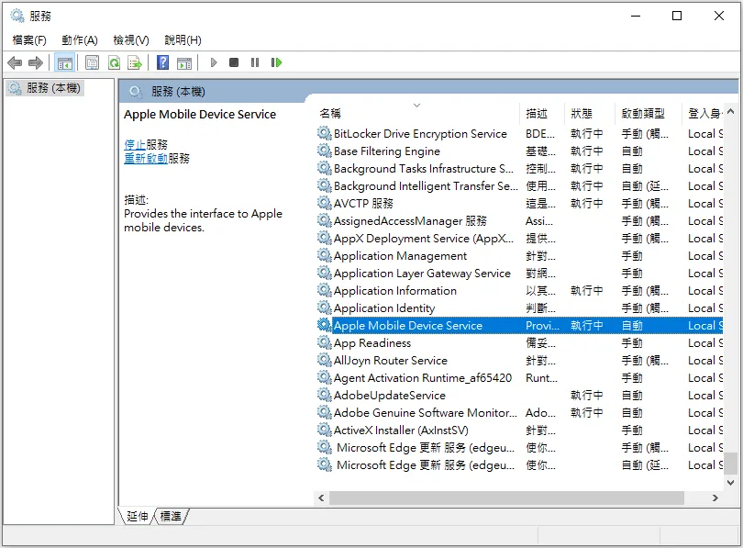Click gear icon beside Application Identity
The image size is (743, 548).
(325, 308)
